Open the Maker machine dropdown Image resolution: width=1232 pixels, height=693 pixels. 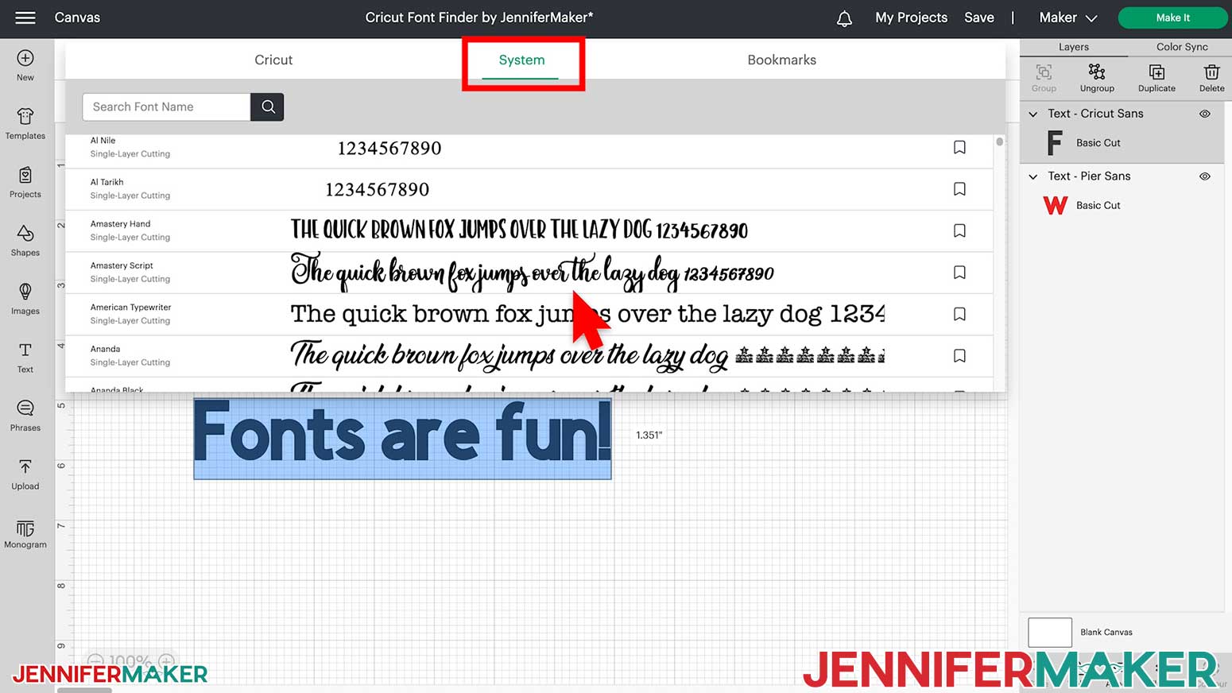tap(1067, 17)
